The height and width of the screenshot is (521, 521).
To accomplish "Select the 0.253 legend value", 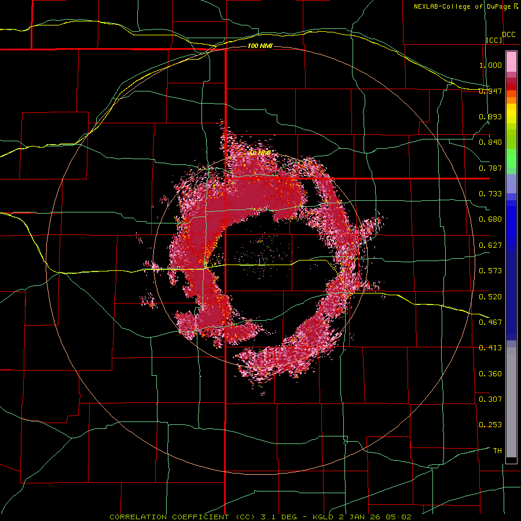I will coord(490,425).
